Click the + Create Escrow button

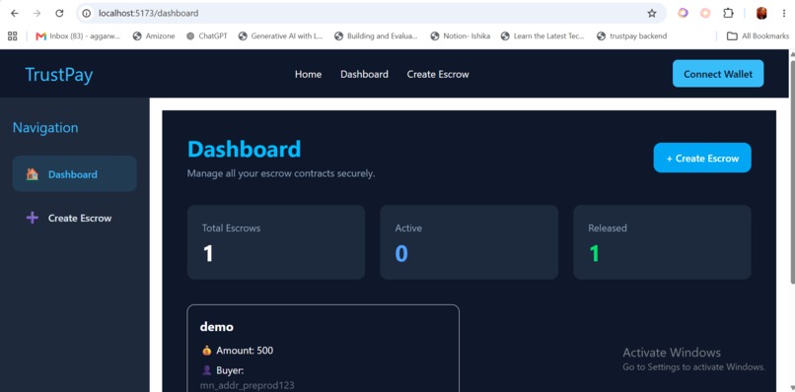click(702, 158)
